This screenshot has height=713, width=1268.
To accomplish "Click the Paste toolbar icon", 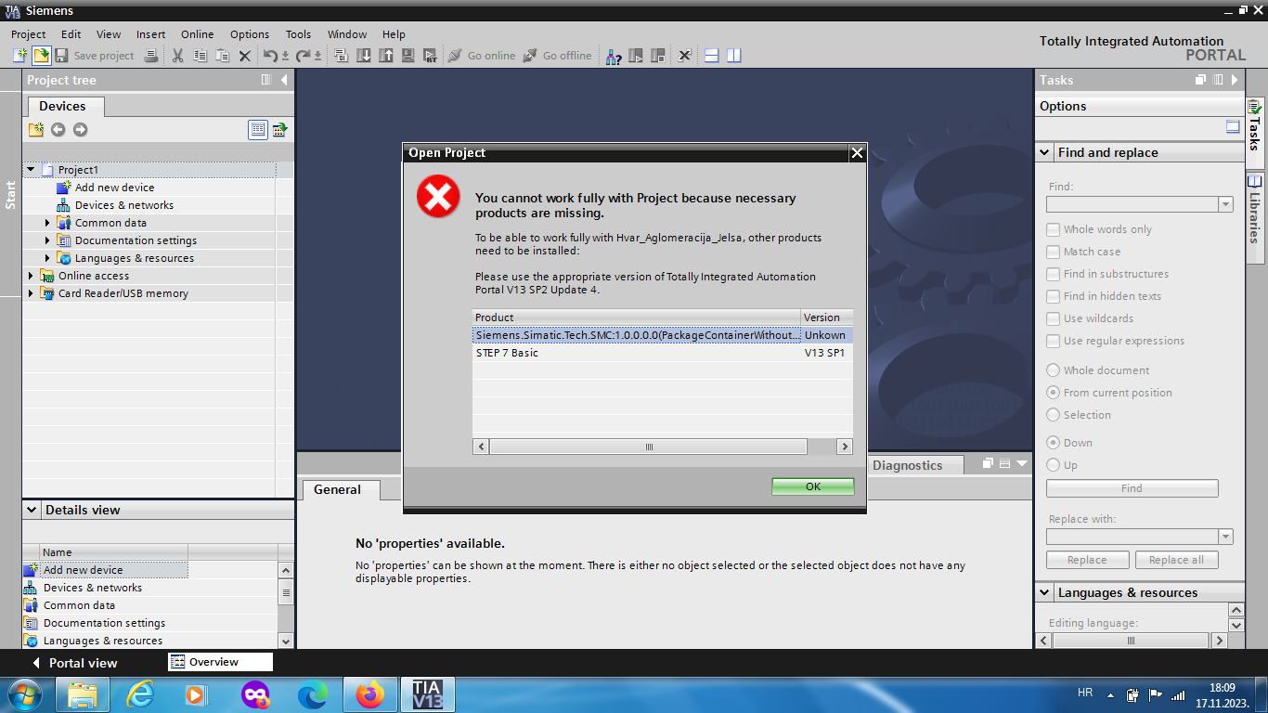I will pos(222,56).
